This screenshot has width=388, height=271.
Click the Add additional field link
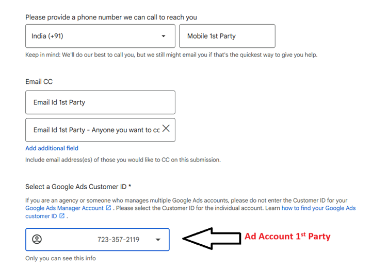point(52,148)
